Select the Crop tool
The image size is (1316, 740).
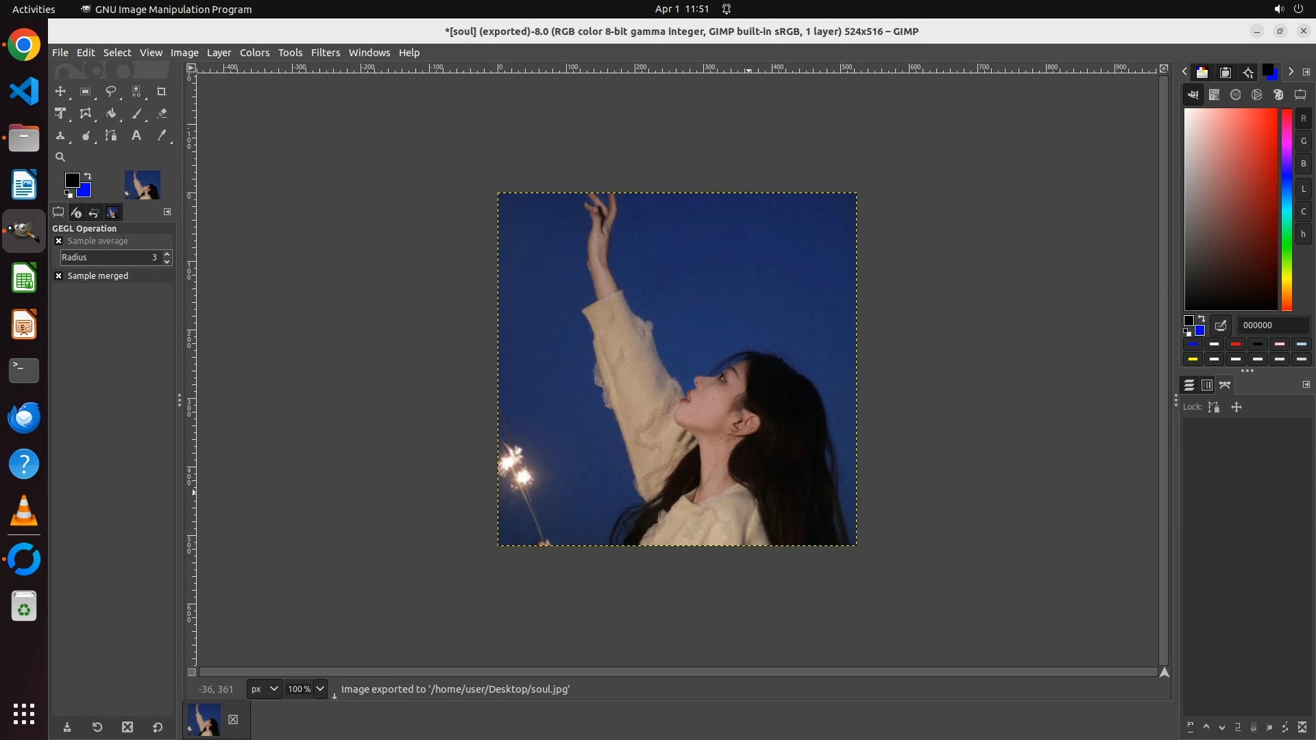(x=162, y=92)
